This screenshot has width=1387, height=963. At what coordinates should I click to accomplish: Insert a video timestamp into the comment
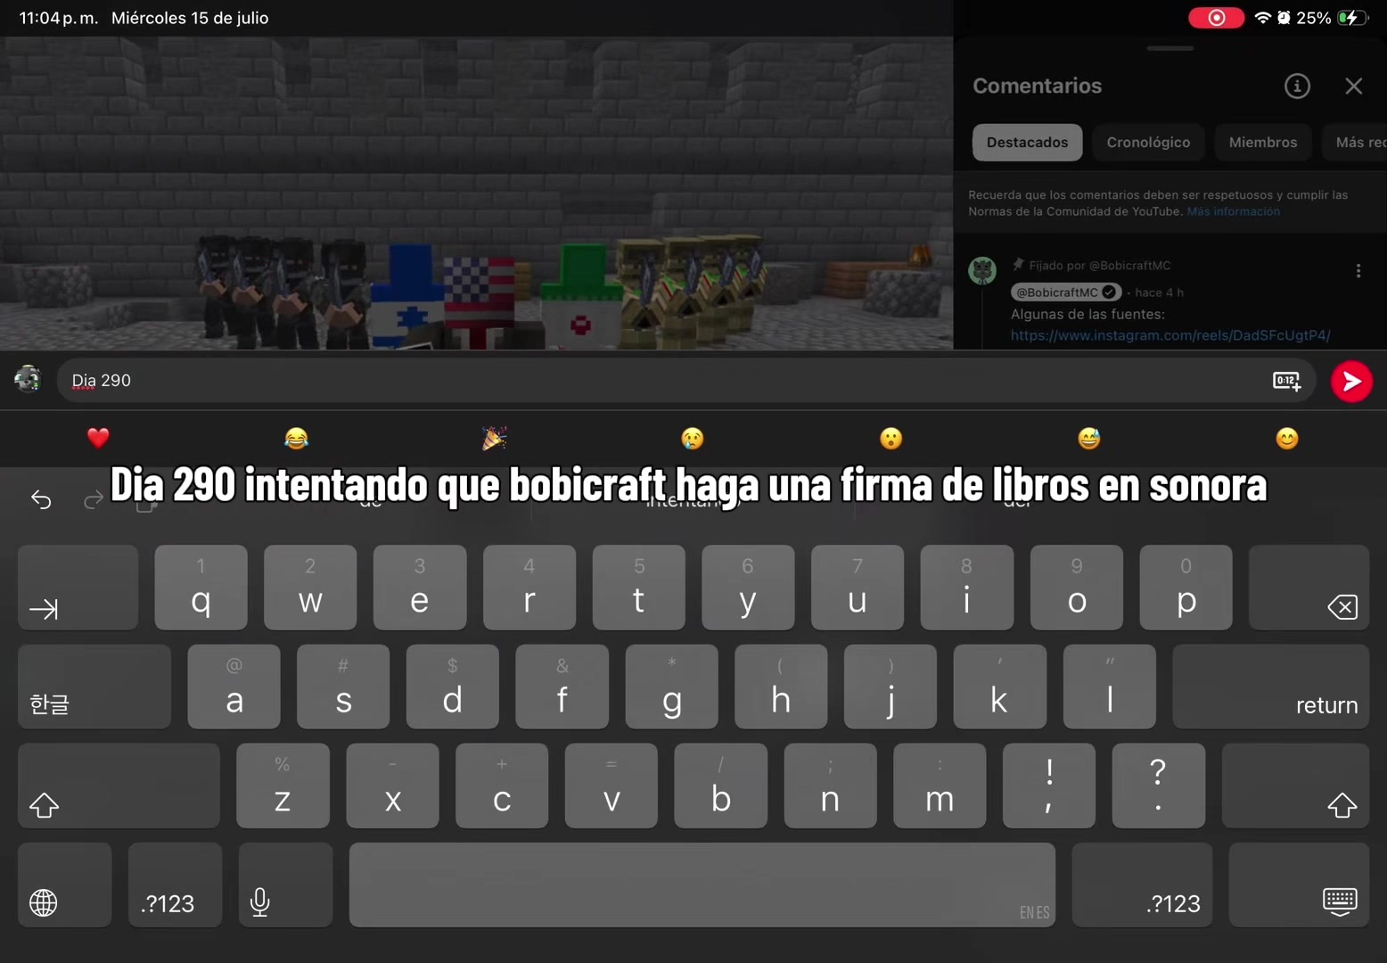coord(1286,382)
